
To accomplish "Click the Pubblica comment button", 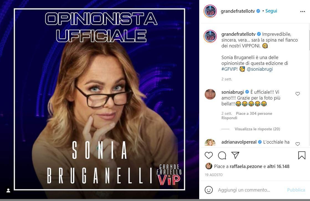I will point(296,190).
